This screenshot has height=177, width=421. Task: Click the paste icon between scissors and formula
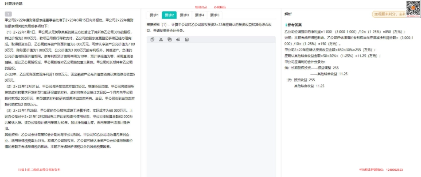[169, 40]
